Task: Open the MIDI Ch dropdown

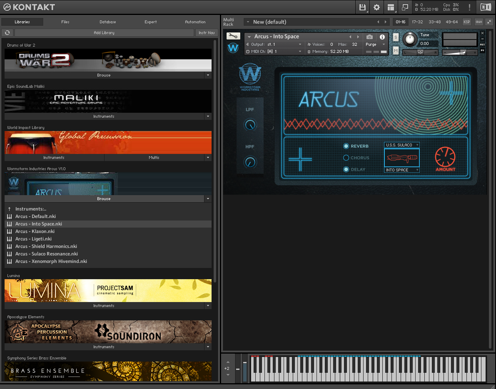Action: coord(274,52)
